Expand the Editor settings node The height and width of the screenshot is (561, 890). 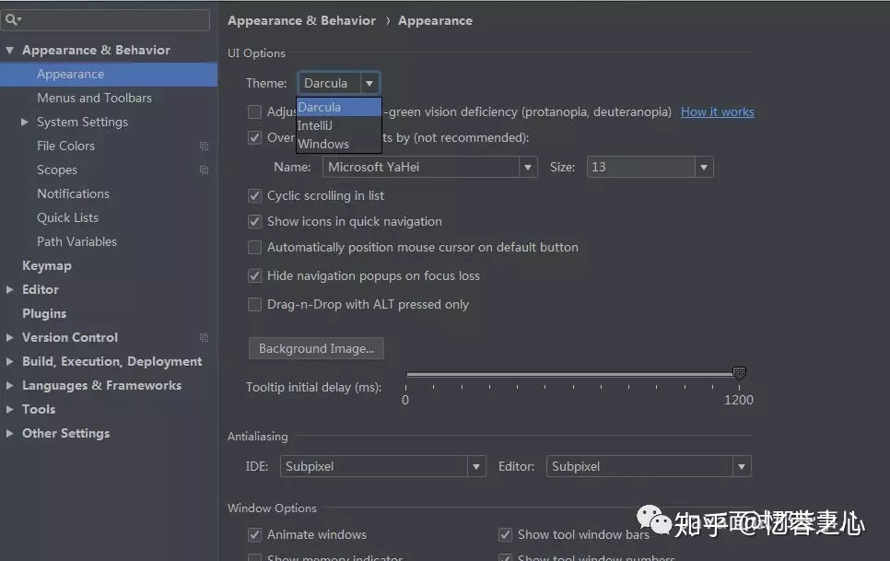point(9,289)
